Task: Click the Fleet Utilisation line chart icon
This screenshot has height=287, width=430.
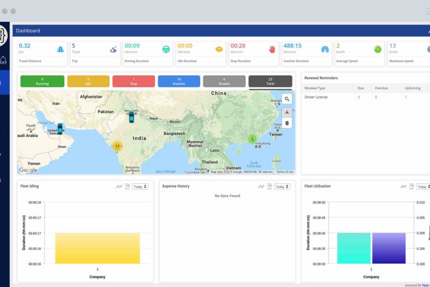Action: click(403, 187)
